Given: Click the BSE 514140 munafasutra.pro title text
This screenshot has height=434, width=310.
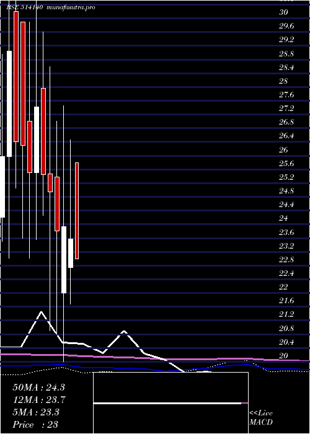Looking at the screenshot, I should coord(51,7).
